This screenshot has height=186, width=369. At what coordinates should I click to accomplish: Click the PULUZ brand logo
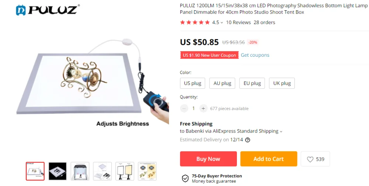click(48, 10)
